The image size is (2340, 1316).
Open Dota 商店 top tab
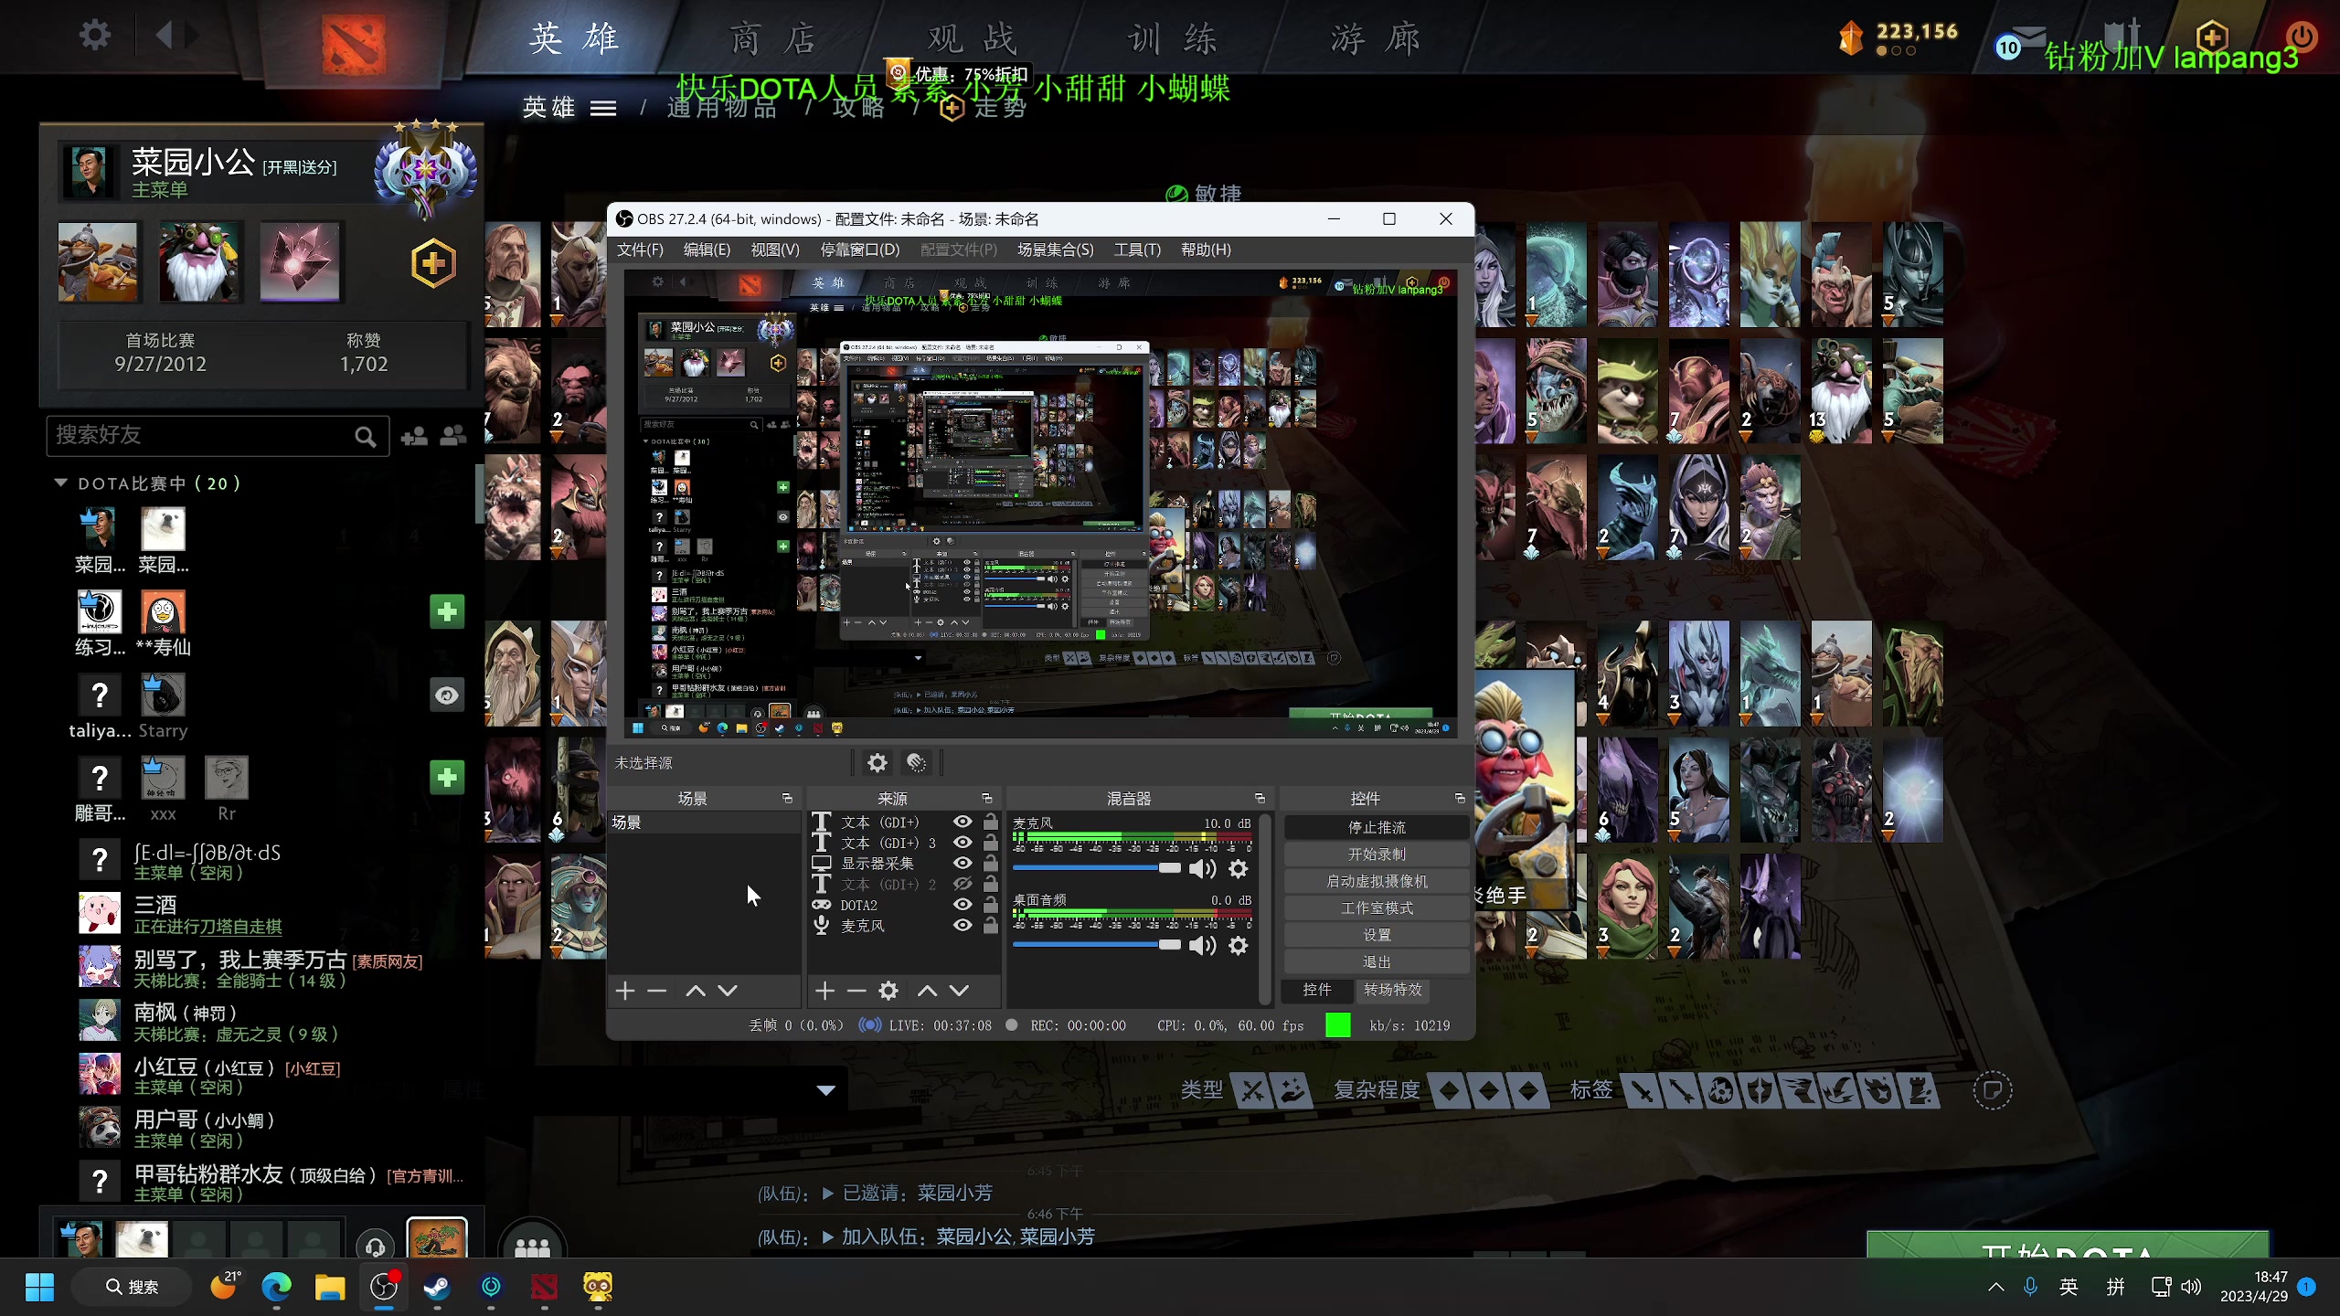[x=773, y=38]
